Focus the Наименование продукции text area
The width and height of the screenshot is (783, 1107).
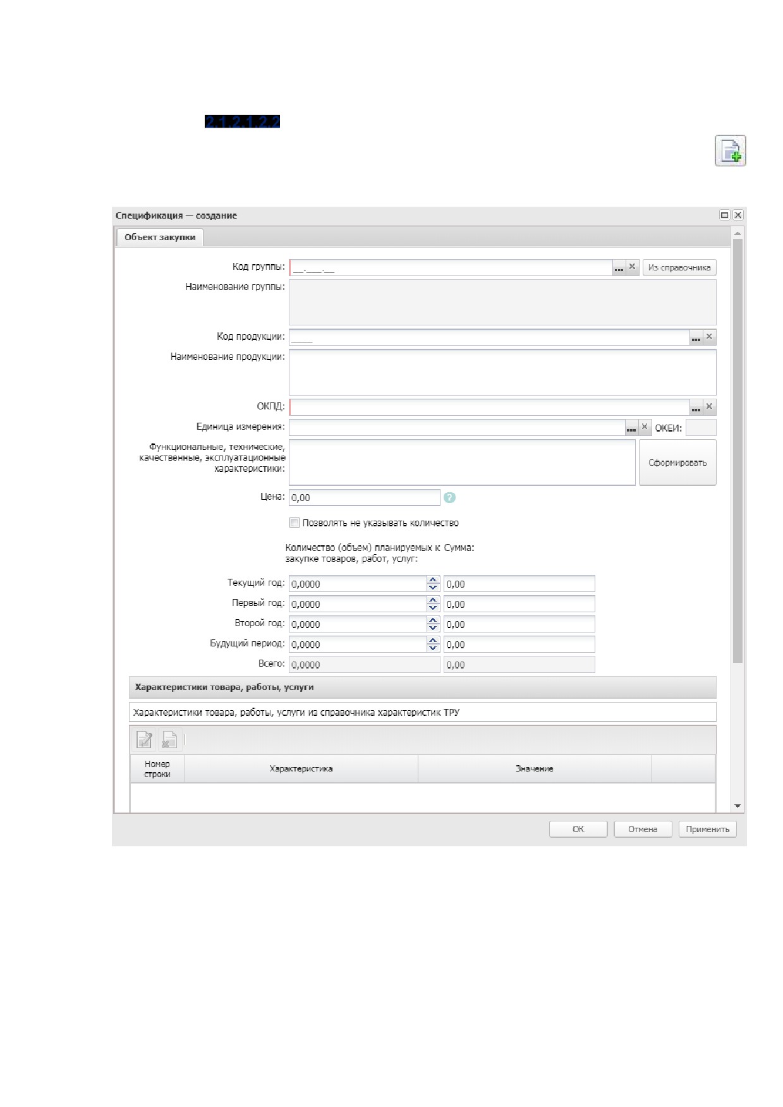point(502,373)
